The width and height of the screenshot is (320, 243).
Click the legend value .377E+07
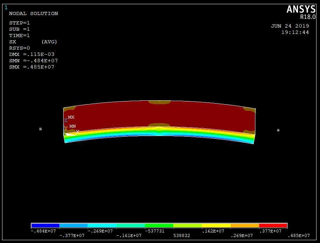click(270, 231)
